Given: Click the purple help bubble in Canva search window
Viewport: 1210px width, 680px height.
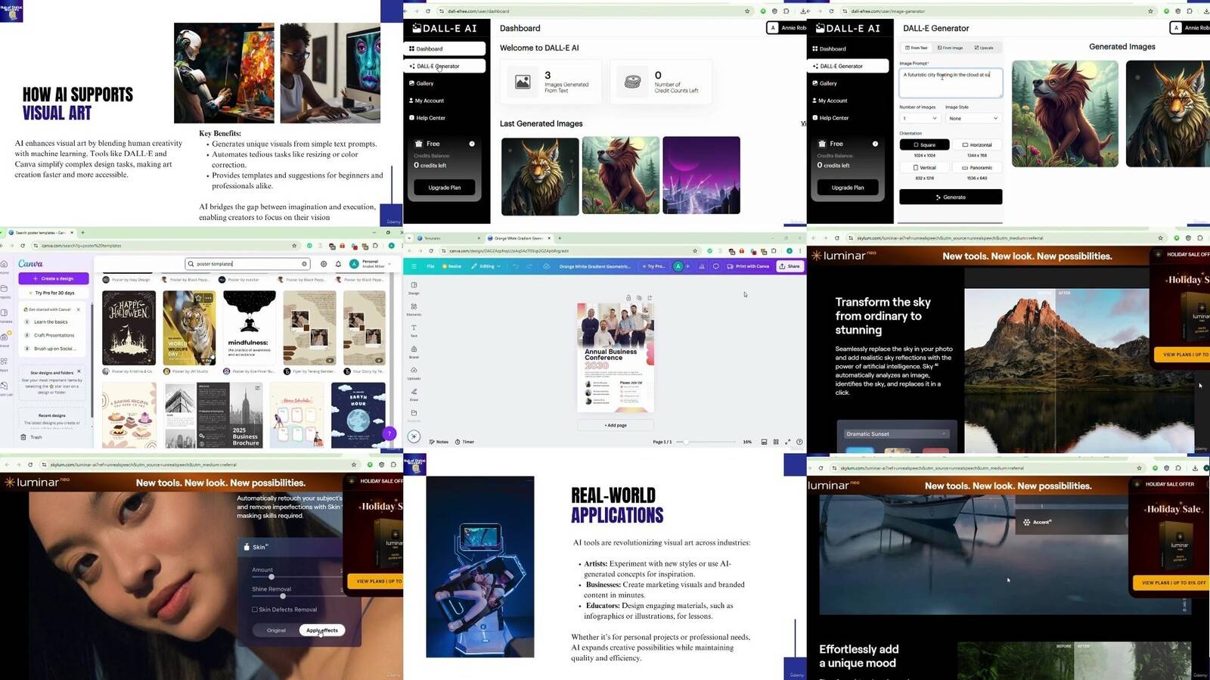Looking at the screenshot, I should pos(389,433).
